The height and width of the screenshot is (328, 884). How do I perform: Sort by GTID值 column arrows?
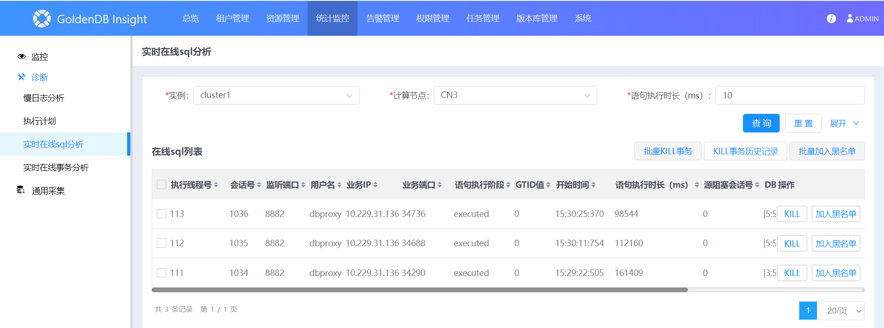[548, 185]
